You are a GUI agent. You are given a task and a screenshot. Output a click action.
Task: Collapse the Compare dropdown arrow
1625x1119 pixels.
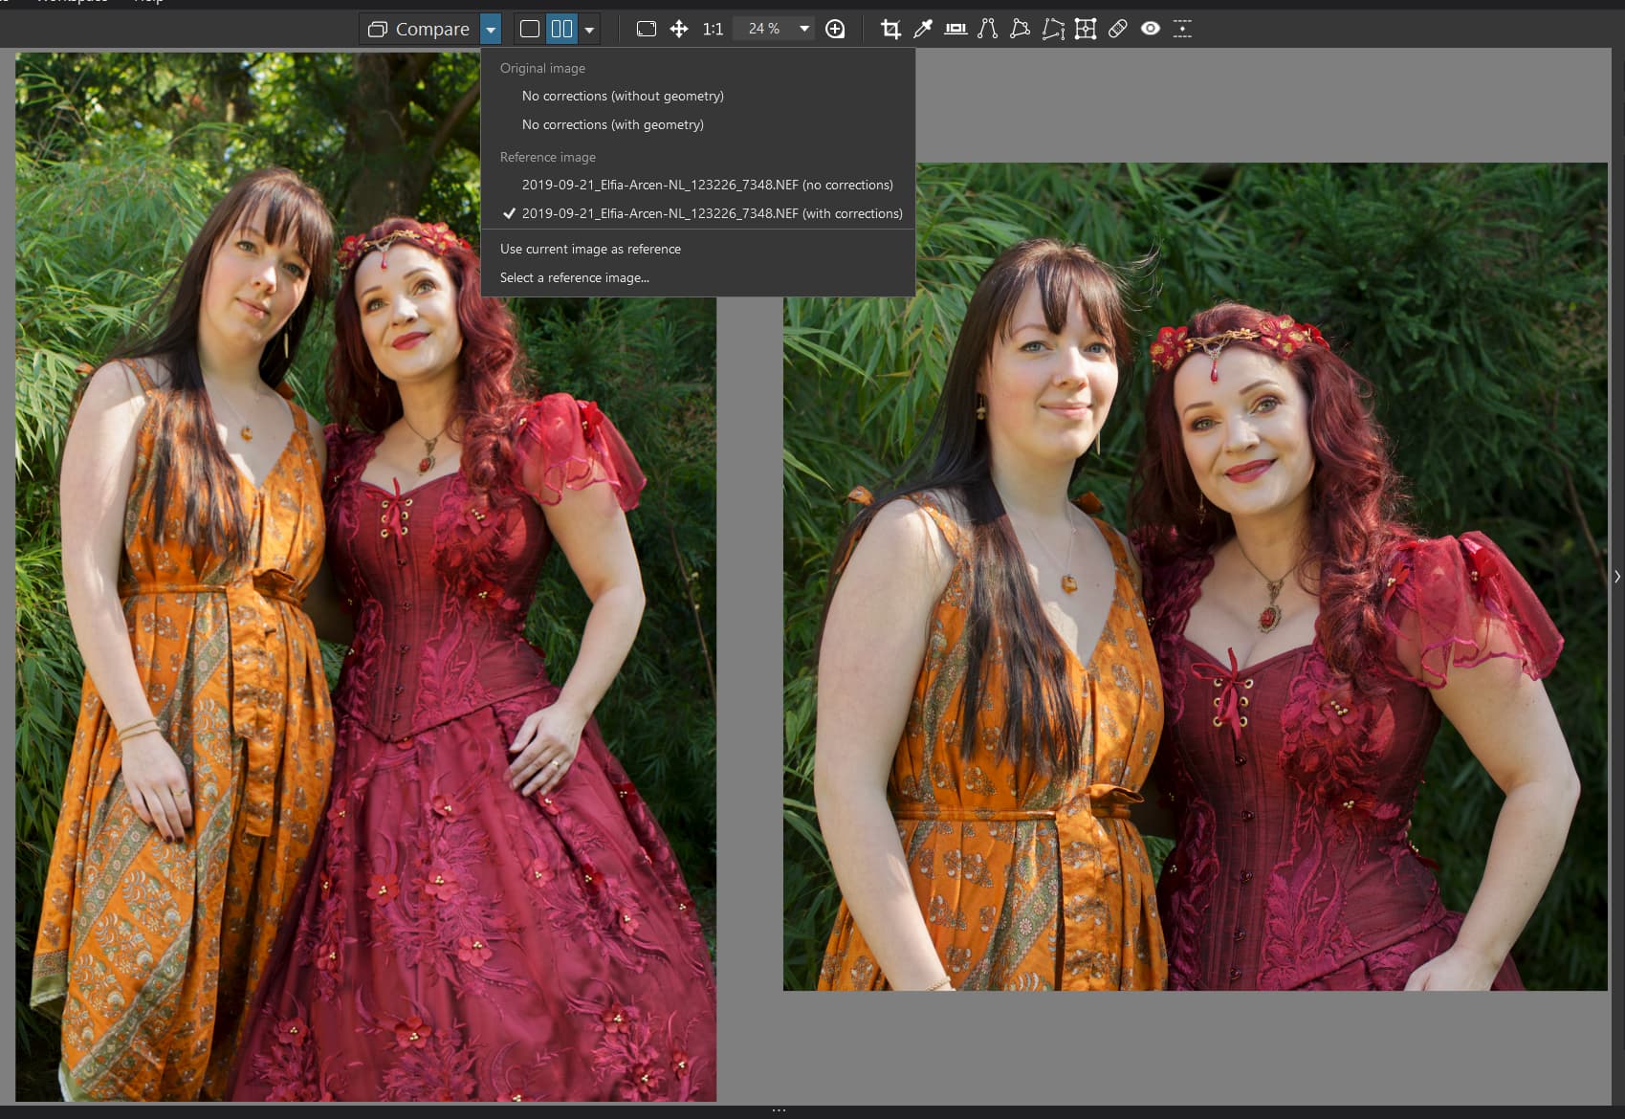(x=491, y=29)
